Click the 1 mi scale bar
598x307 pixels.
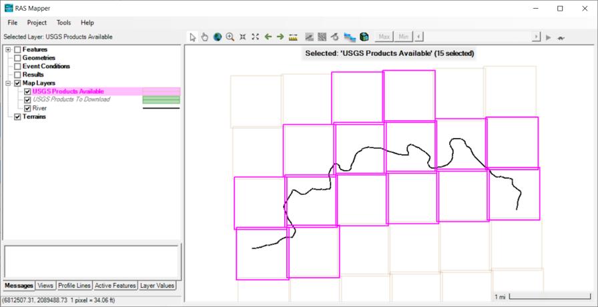pyautogui.click(x=543, y=296)
